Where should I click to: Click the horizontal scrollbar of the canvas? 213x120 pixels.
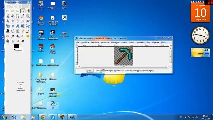click(x=123, y=67)
